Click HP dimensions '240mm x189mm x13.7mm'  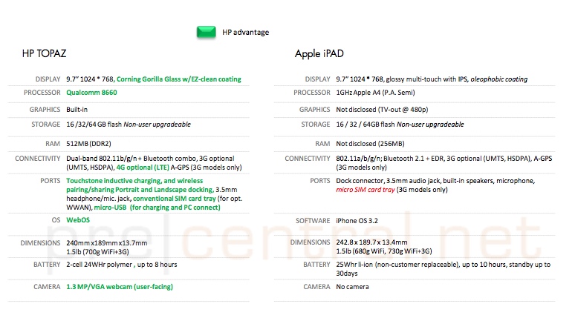click(x=107, y=243)
